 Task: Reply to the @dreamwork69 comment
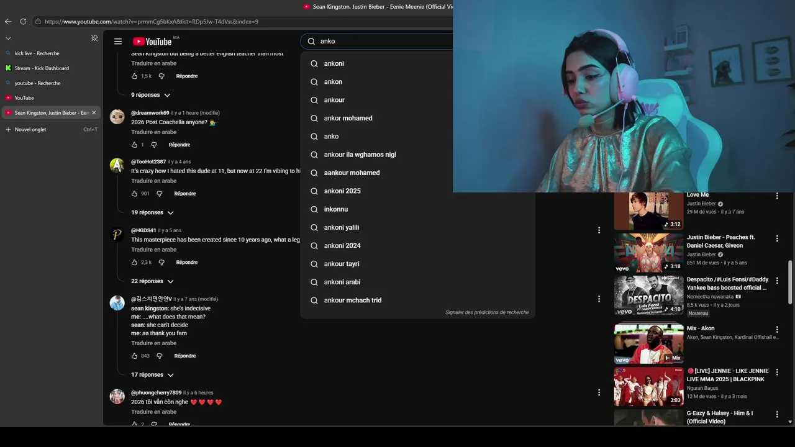point(179,145)
